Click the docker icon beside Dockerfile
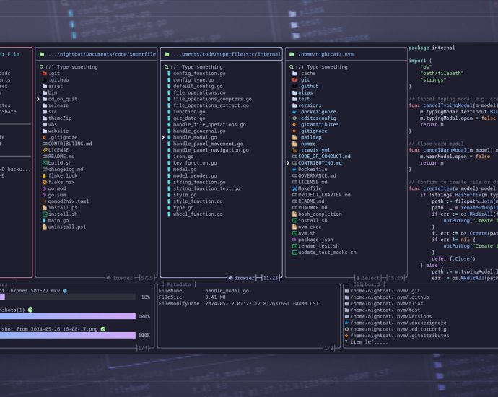The image size is (498, 397). click(x=294, y=170)
